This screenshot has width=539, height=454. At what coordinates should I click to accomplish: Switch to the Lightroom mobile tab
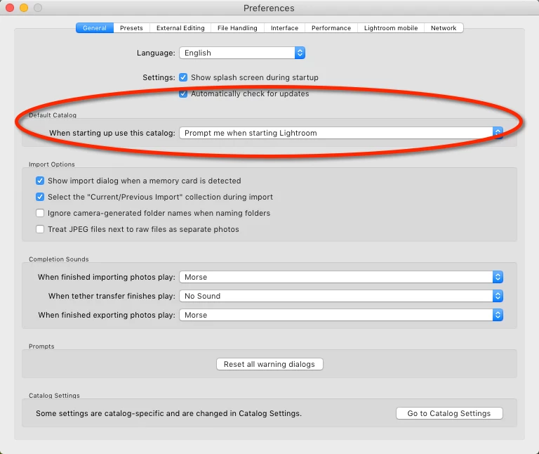point(391,28)
